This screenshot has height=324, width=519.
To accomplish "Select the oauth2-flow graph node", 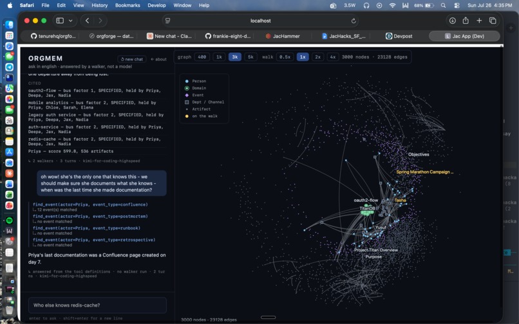I will click(x=366, y=201).
